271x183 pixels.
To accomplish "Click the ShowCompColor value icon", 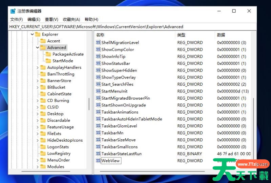I will pyautogui.click(x=98, y=49).
